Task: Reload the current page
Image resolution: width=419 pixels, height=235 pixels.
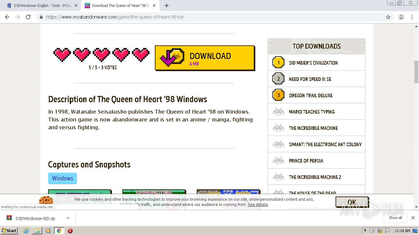Action: click(x=28, y=17)
